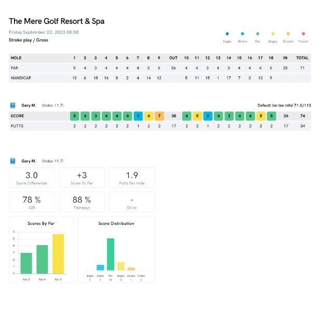Click the yellow Par 5 bar in Scores By Par
Screen dimensions: 322x309
58,254
